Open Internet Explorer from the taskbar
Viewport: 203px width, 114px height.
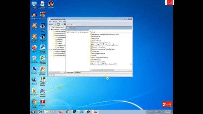pos(40,112)
